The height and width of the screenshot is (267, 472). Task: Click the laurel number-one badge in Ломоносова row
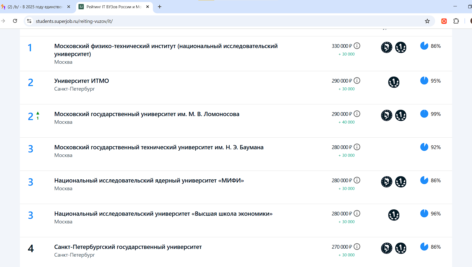point(401,115)
